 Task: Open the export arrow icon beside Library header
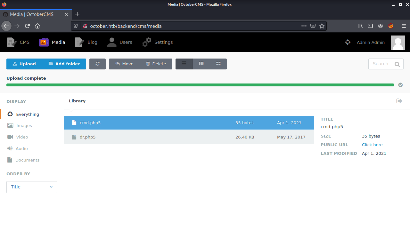coord(399,101)
